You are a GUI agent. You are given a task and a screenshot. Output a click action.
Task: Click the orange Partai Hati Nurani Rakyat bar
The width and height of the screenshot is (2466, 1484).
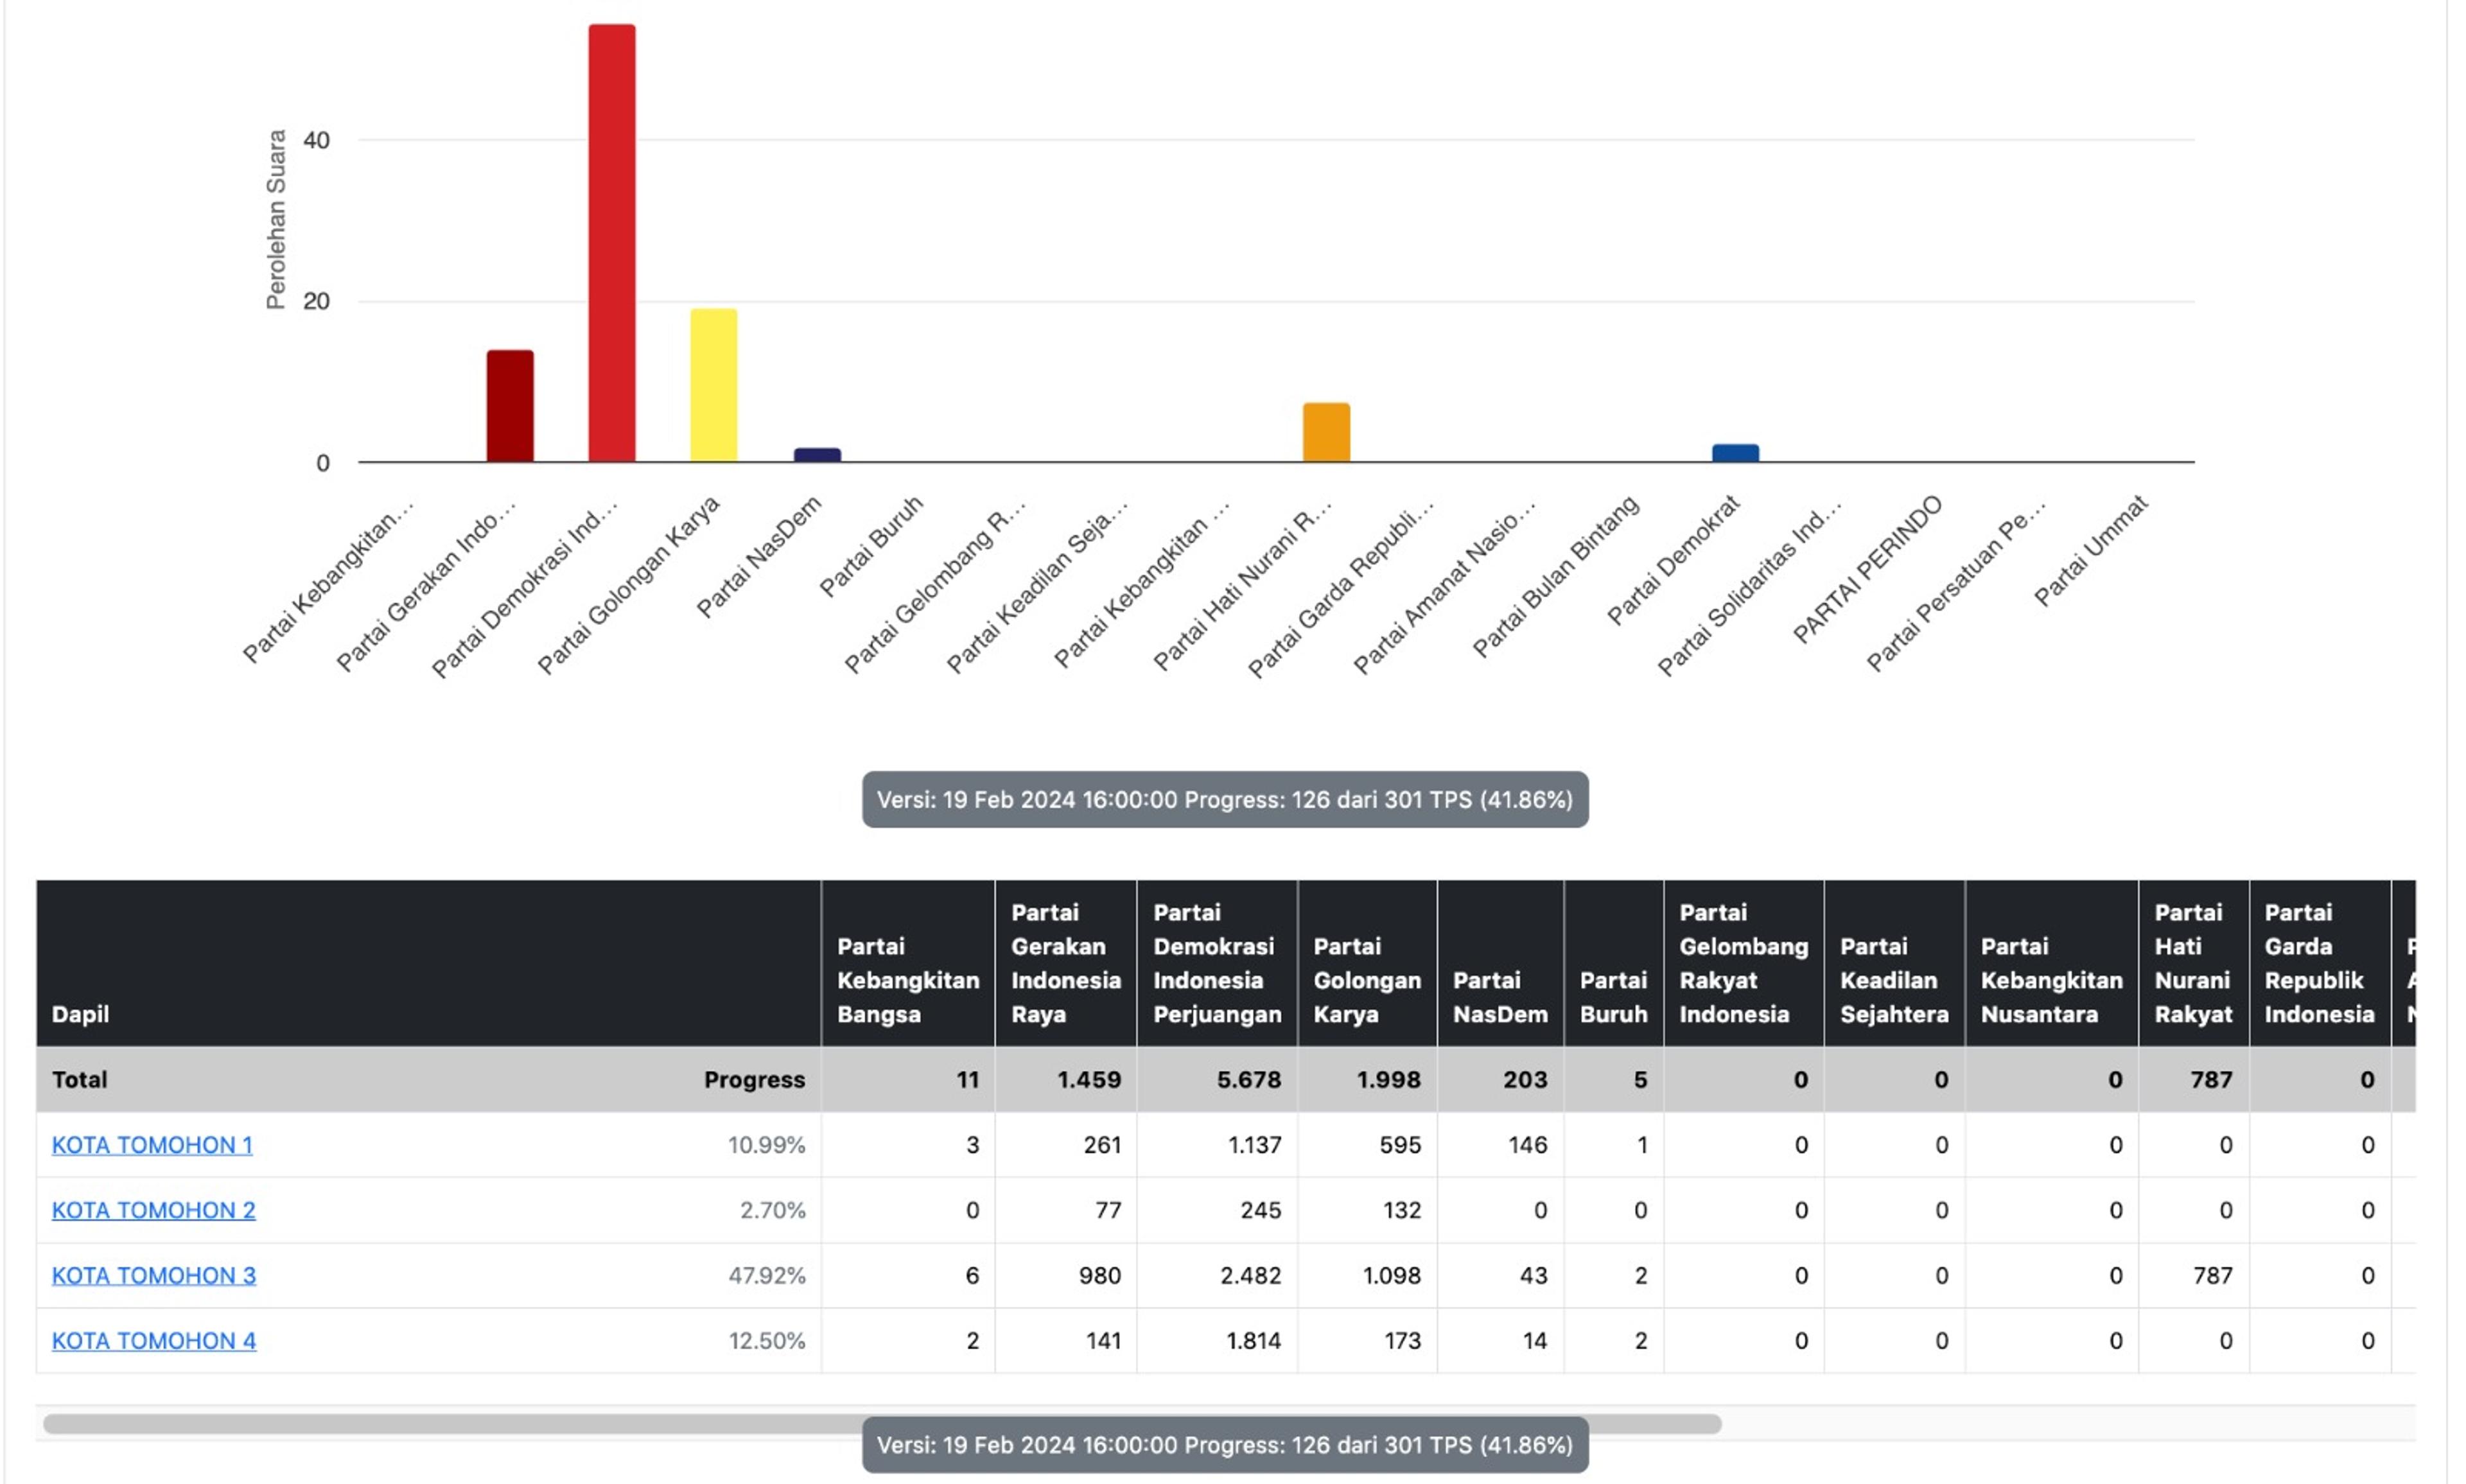point(1326,432)
